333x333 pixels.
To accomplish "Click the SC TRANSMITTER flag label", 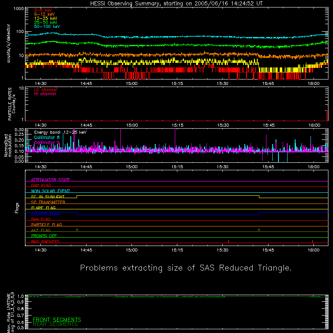I will [48, 202].
